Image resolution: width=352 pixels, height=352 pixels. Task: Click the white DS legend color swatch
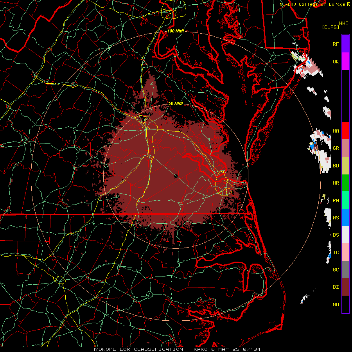[345, 235]
